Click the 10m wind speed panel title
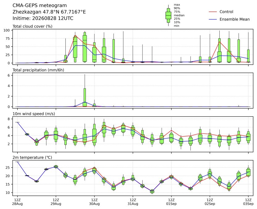Image resolution: width=257 pixels, height=209 pixels. click(34, 114)
